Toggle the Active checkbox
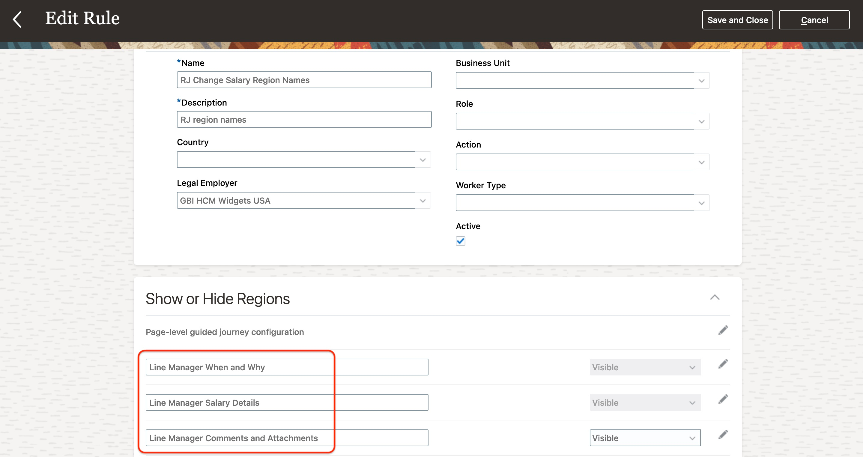863x457 pixels. click(460, 241)
